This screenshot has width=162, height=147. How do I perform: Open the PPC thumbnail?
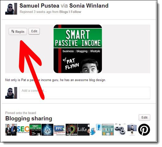(59, 130)
